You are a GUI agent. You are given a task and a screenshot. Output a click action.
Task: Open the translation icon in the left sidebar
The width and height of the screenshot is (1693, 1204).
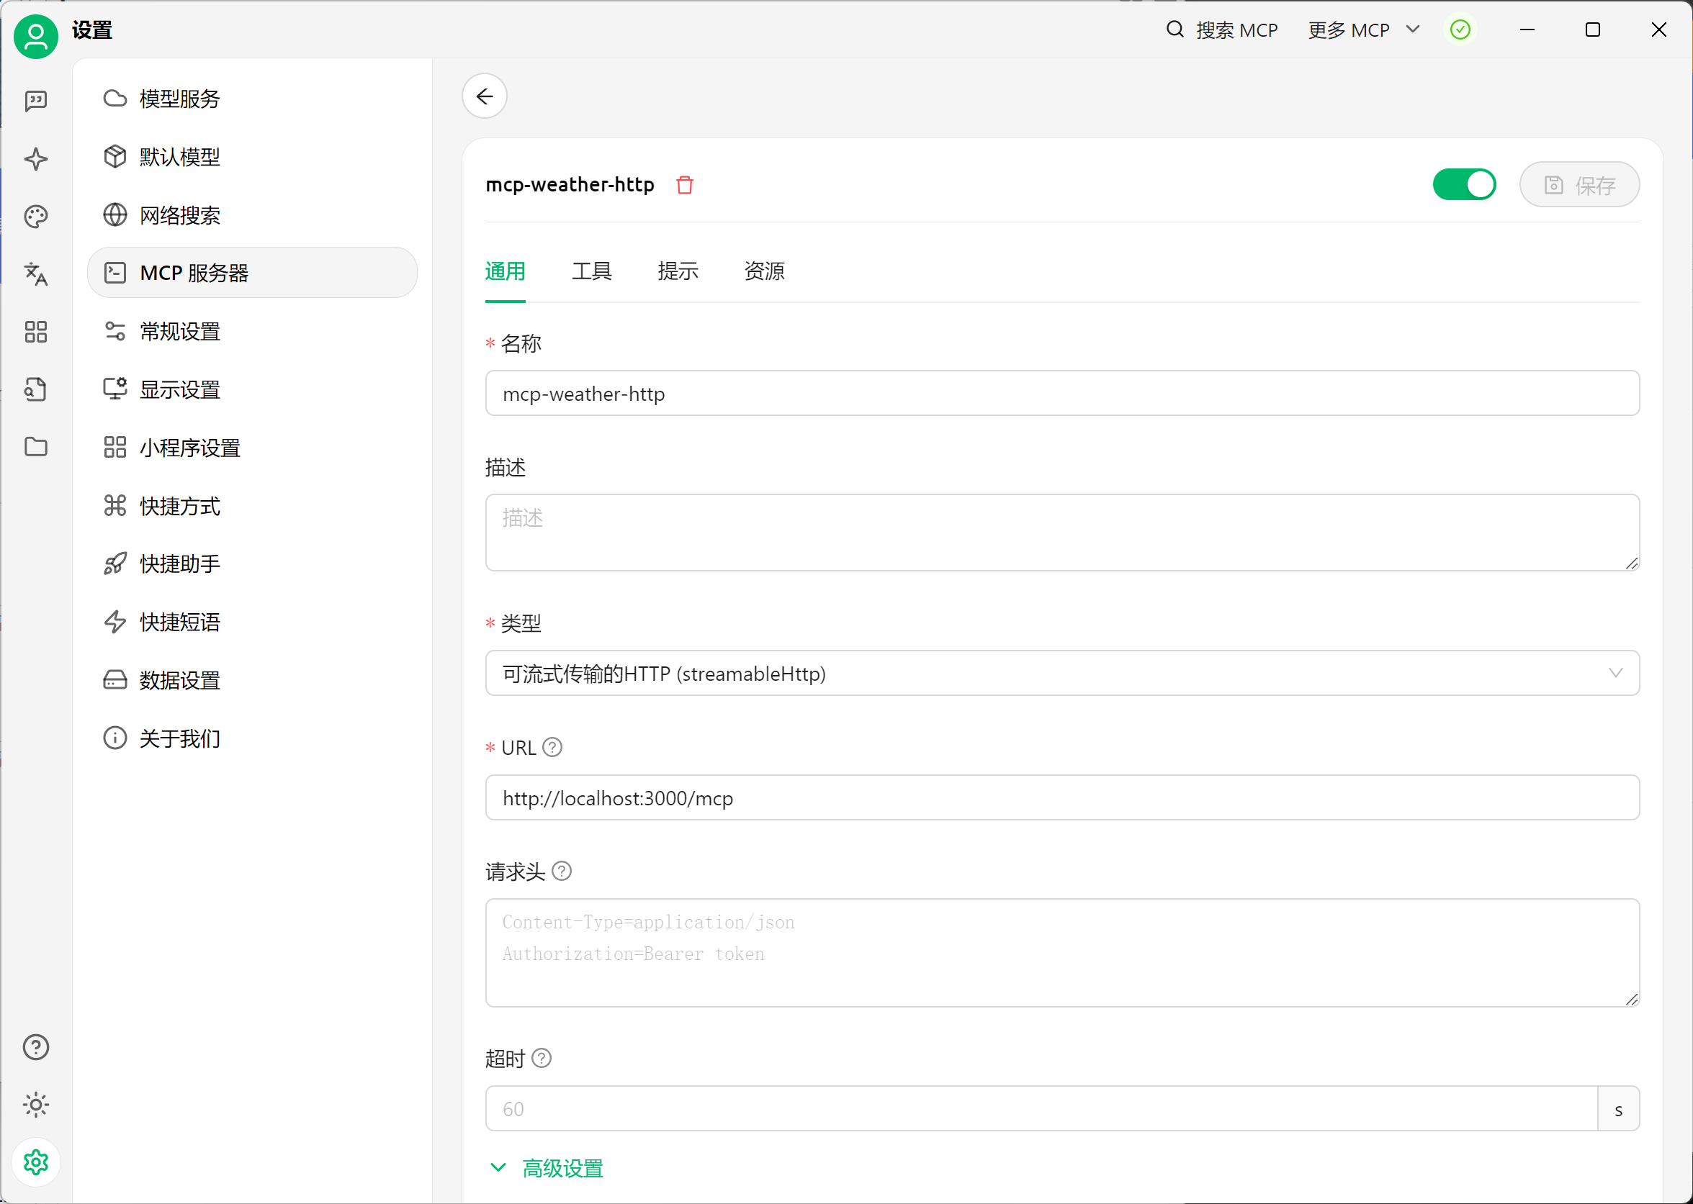(x=35, y=274)
